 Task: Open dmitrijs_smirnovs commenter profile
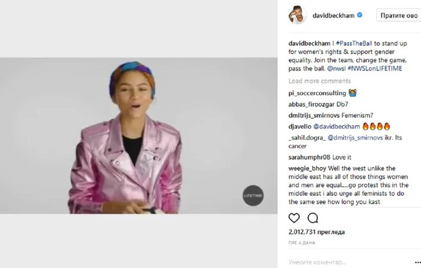(314, 115)
